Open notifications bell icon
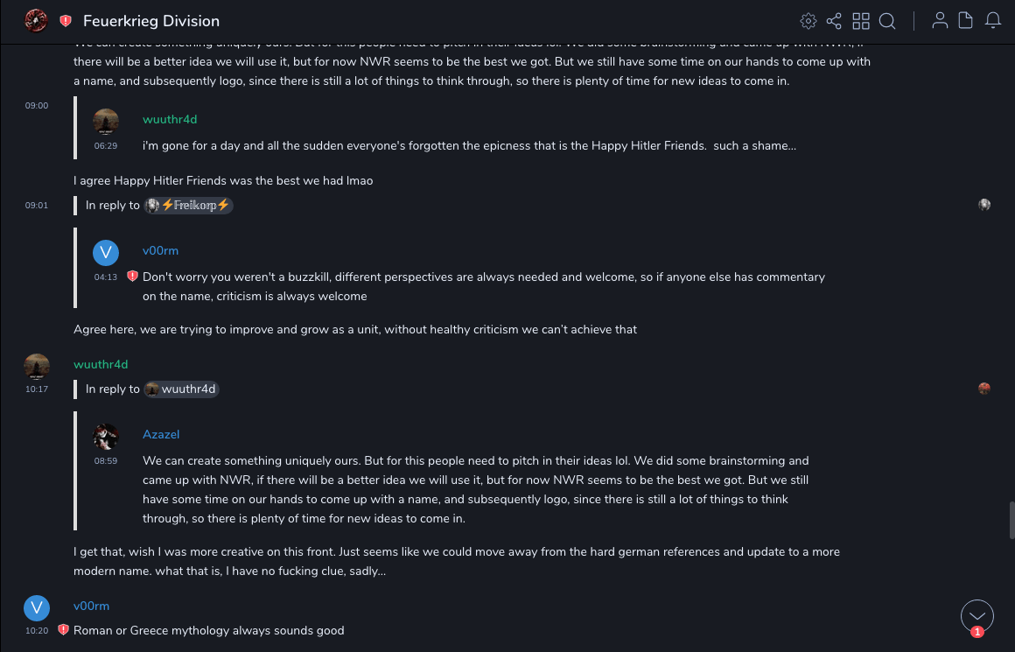1015x652 pixels. tap(992, 21)
